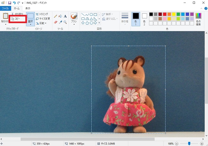Screen dimensions: 208x146
Task: Select the Rectangle shape
Action: pos(95,15)
